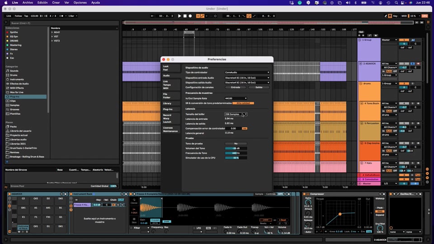Adjust tone frequency 440 Hz slider
Screen dimensions: 434x244
point(236,153)
